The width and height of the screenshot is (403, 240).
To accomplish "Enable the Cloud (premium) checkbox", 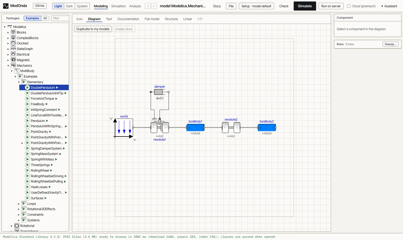I will [x=349, y=6].
